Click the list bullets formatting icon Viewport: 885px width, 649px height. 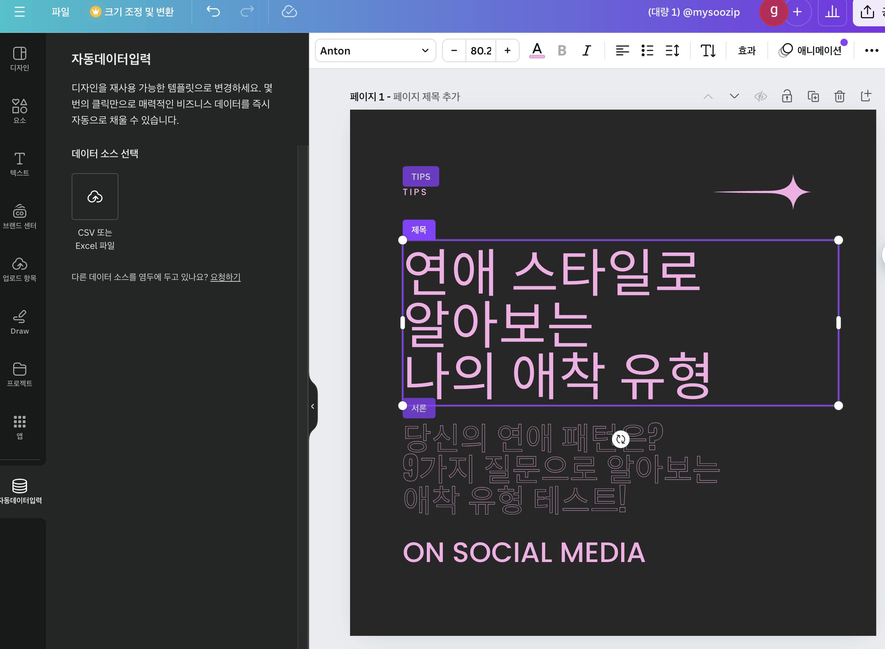647,50
